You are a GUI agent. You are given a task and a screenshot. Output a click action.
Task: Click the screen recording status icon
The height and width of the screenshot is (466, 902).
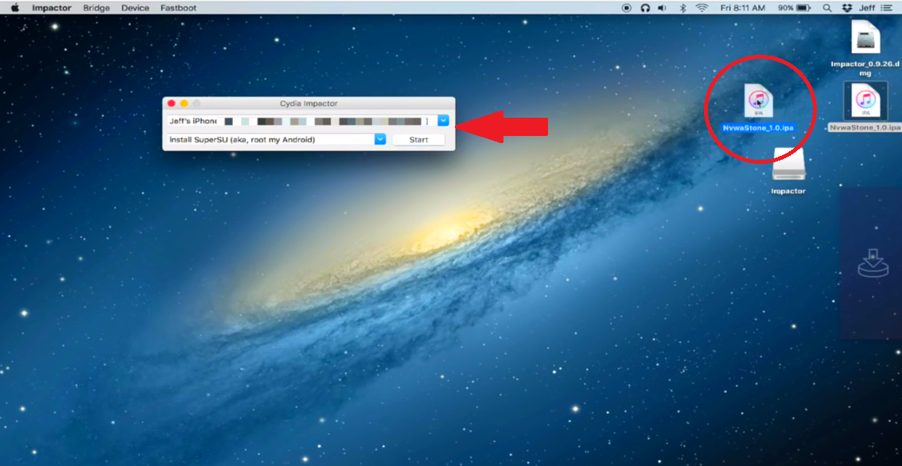click(627, 8)
